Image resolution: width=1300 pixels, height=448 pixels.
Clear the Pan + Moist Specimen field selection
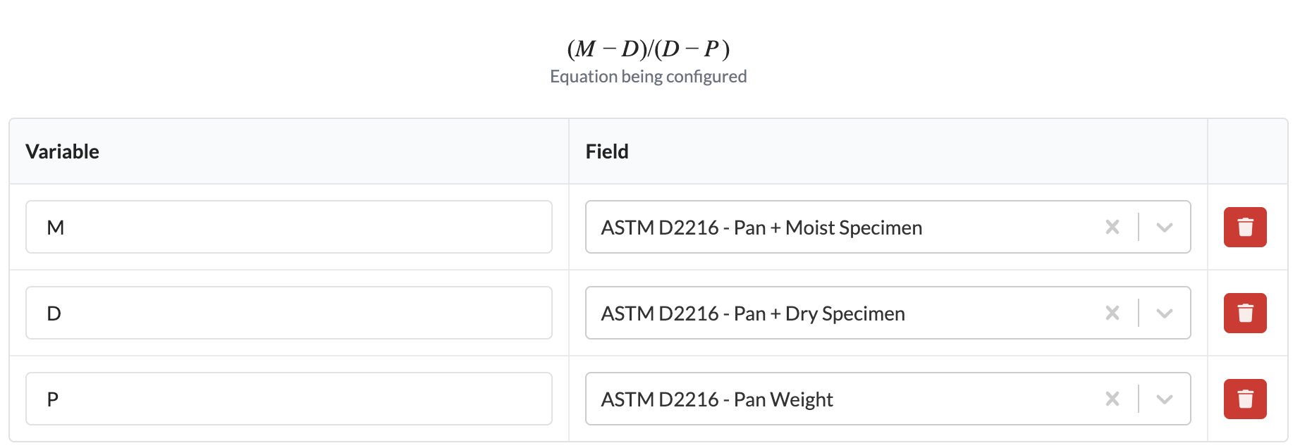1112,227
